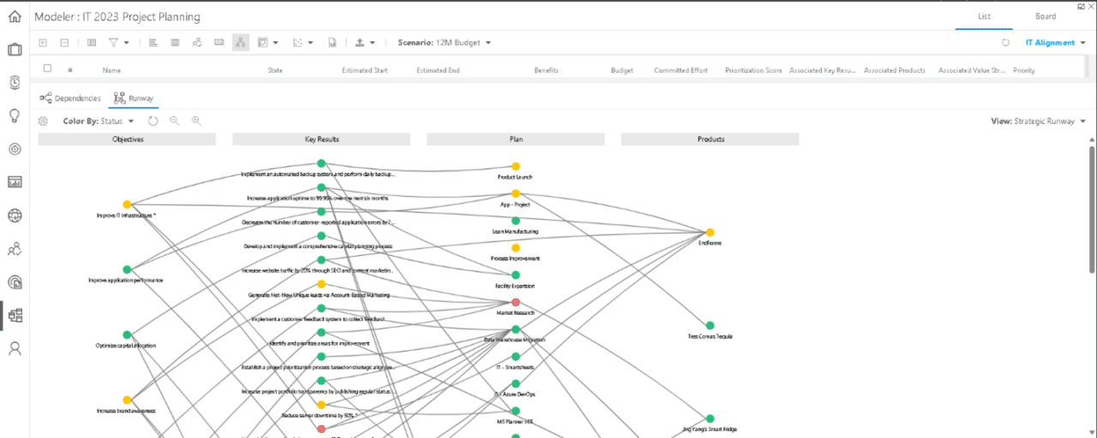Viewport: 1097px width, 438px height.
Task: Sort by the Estimated Start column header
Action: click(x=364, y=70)
